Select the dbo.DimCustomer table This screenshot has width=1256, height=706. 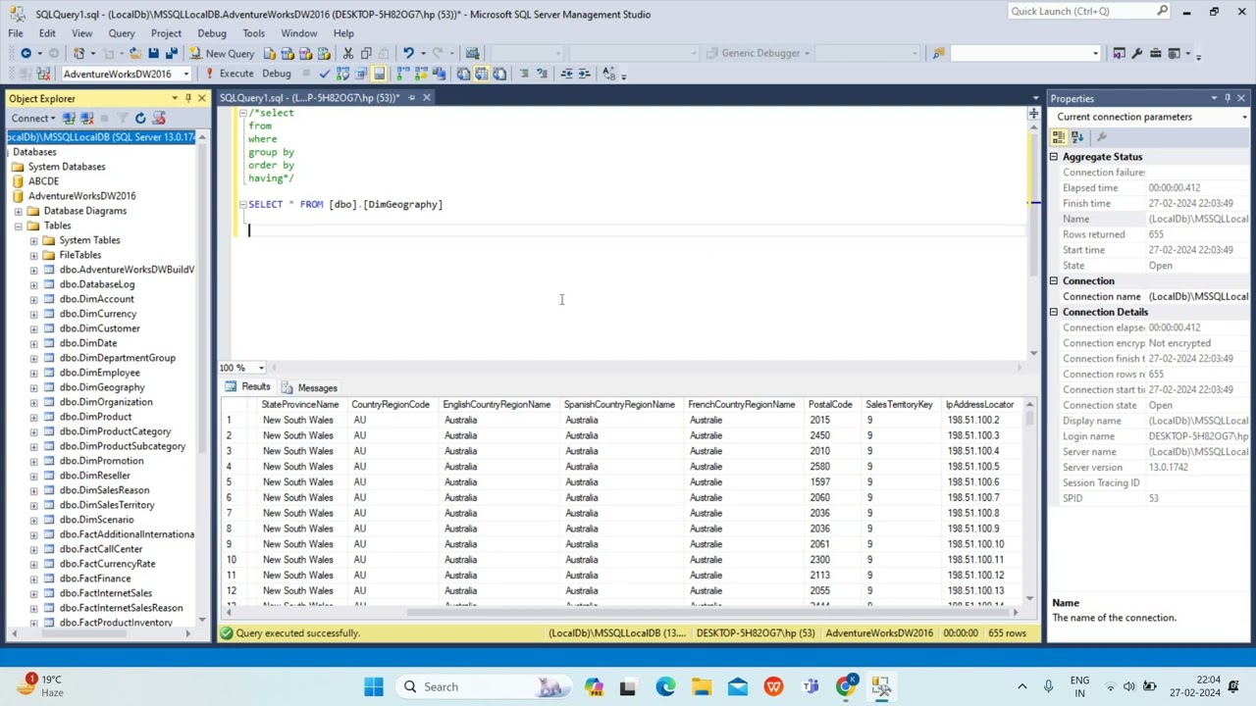[x=99, y=328]
